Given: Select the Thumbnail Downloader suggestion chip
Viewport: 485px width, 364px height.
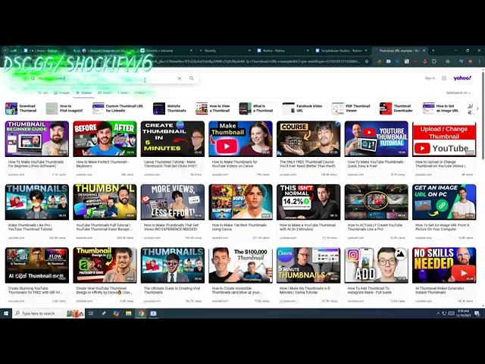Looking at the screenshot, I should point(397,108).
